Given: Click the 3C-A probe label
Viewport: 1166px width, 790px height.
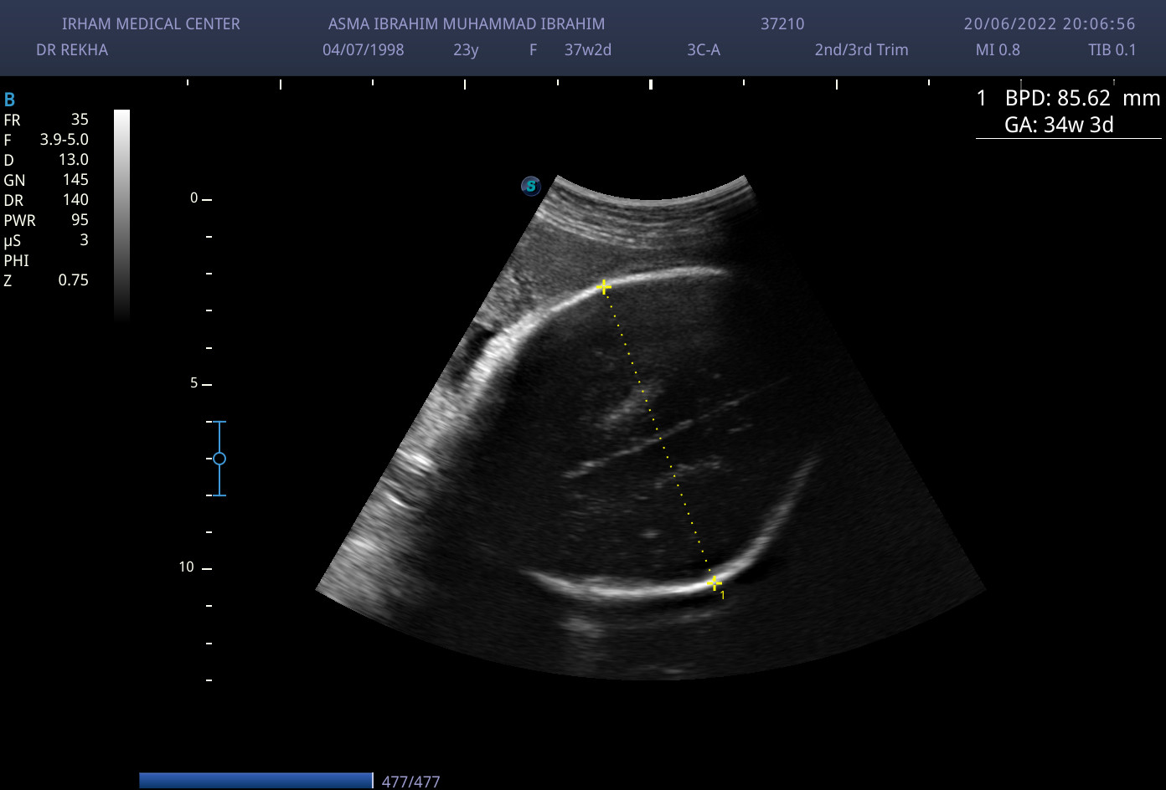Looking at the screenshot, I should point(704,49).
